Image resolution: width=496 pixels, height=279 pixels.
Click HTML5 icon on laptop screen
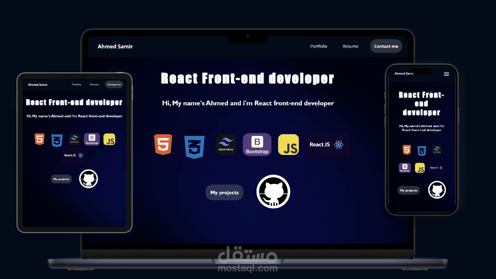coord(163,144)
